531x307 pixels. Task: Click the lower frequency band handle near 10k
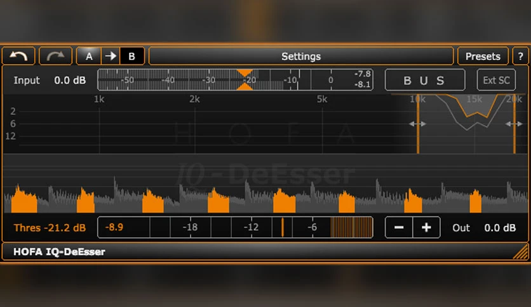[418, 124]
